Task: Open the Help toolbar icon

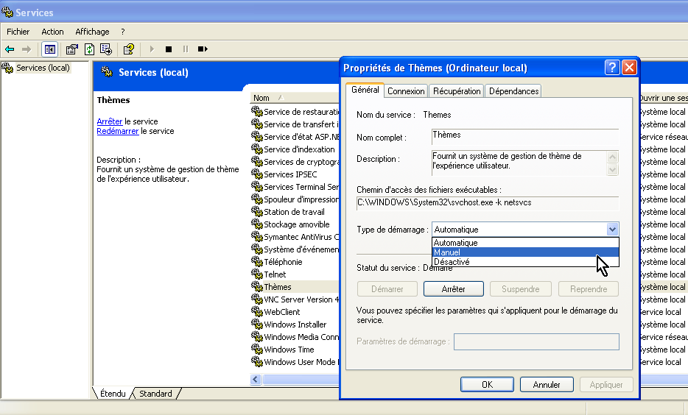Action: click(x=129, y=49)
